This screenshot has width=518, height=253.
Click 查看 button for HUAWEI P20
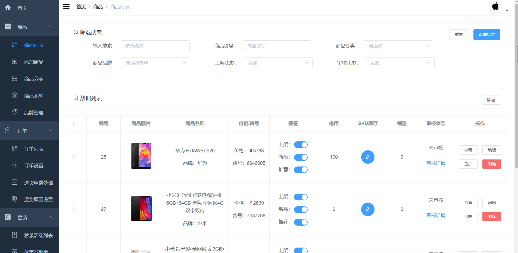click(468, 150)
